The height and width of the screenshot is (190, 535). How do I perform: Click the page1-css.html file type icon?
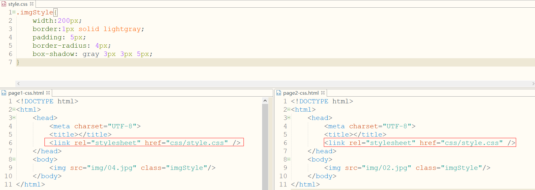tap(4, 93)
